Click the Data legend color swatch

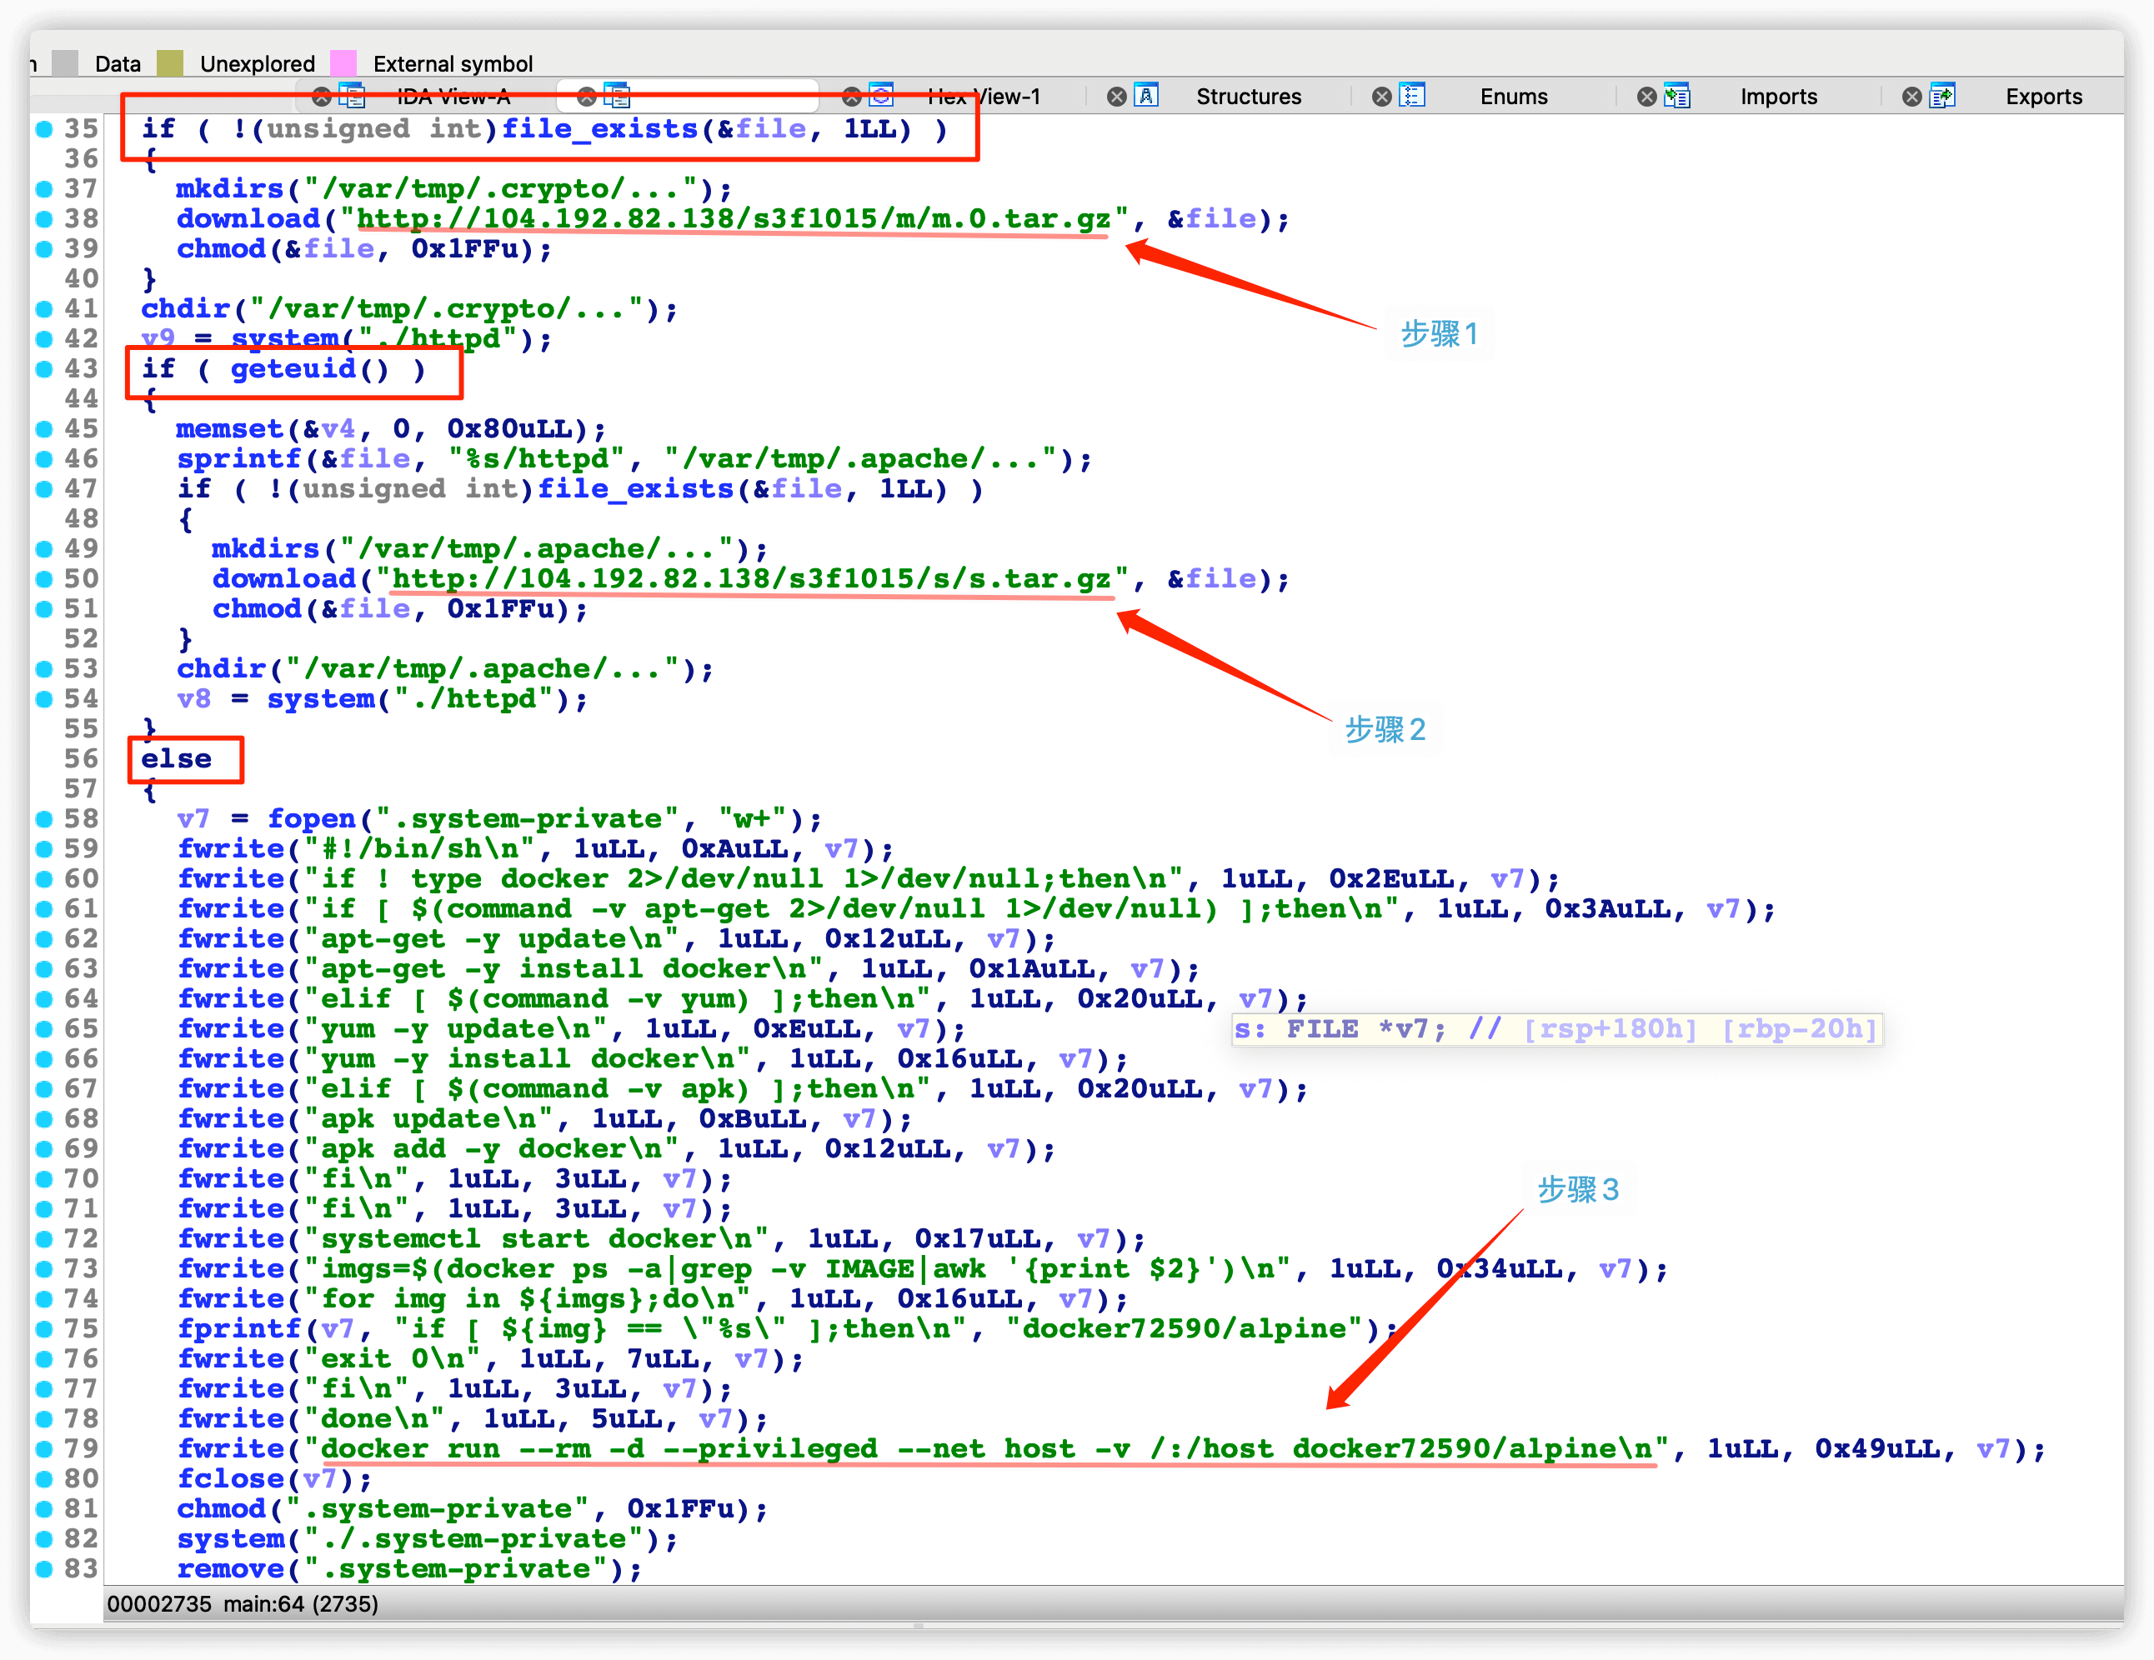point(65,63)
